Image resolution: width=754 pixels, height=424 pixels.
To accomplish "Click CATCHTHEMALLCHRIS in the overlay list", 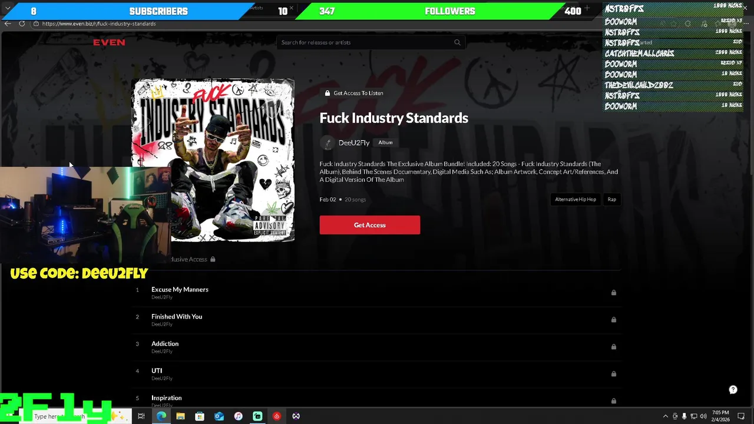I will [639, 54].
